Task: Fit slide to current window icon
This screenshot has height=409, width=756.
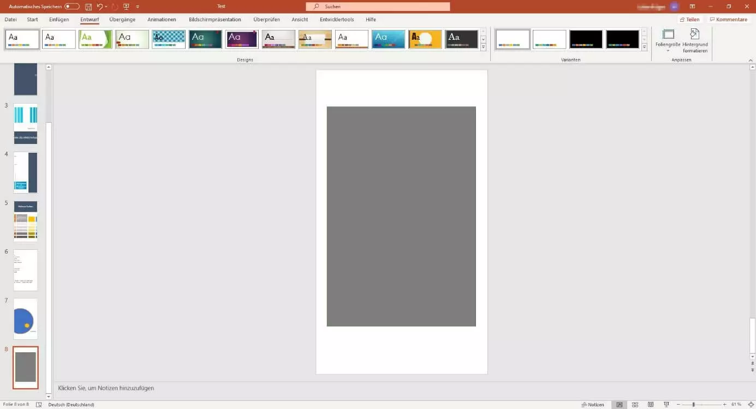Action: 751,405
